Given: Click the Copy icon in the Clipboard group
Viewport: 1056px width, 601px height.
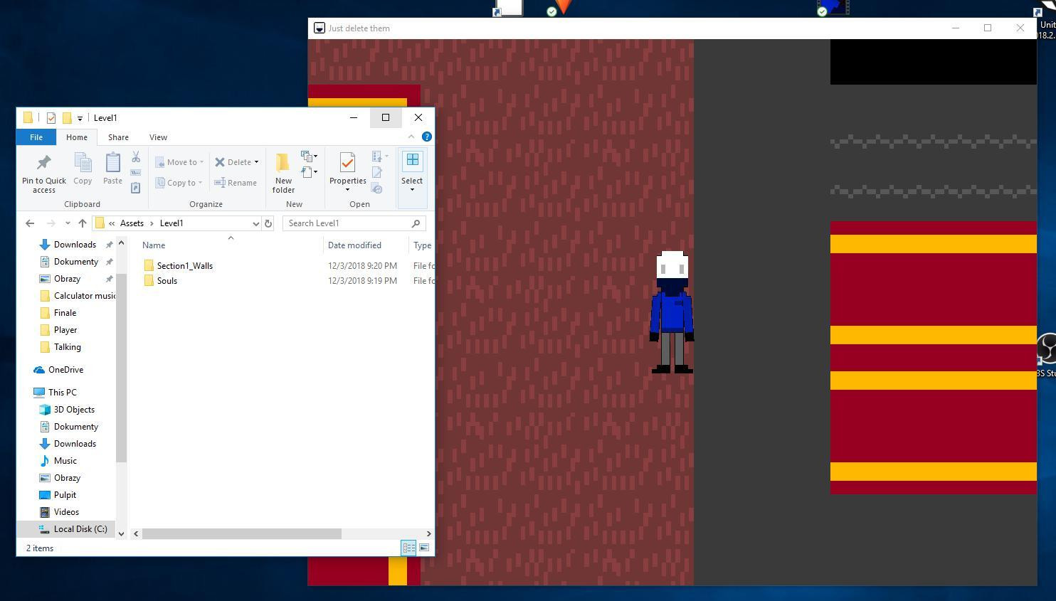Looking at the screenshot, I should [83, 169].
